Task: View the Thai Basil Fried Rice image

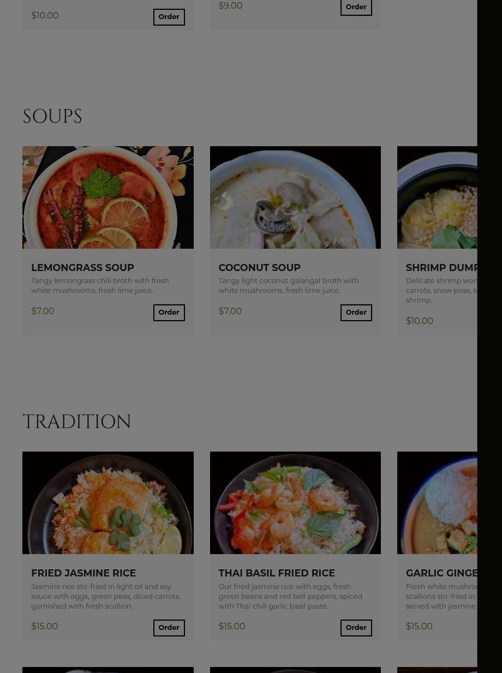Action: coord(295,503)
